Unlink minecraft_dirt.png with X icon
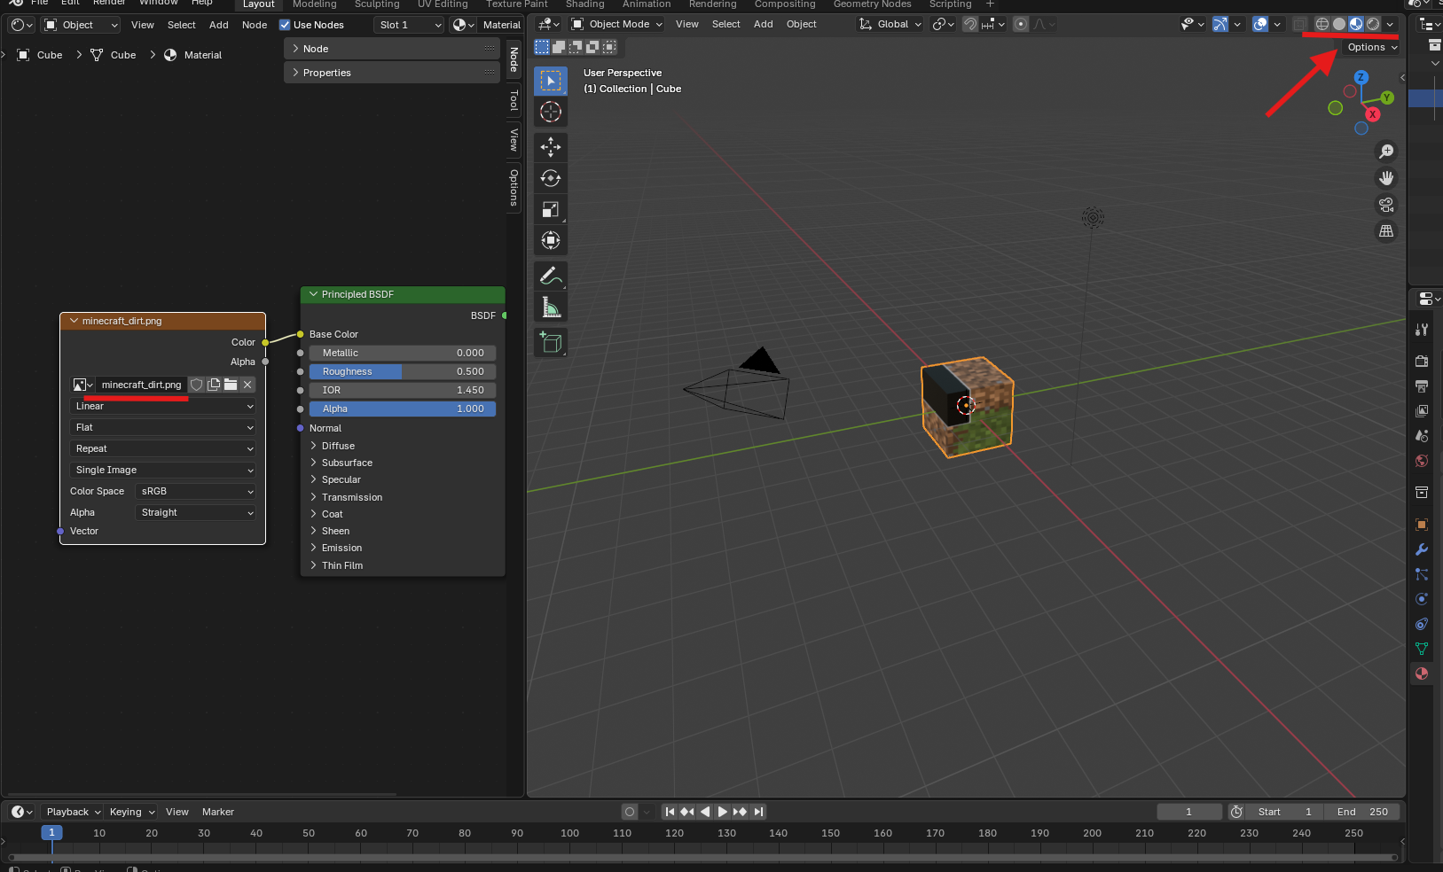Viewport: 1443px width, 872px height. coord(247,385)
